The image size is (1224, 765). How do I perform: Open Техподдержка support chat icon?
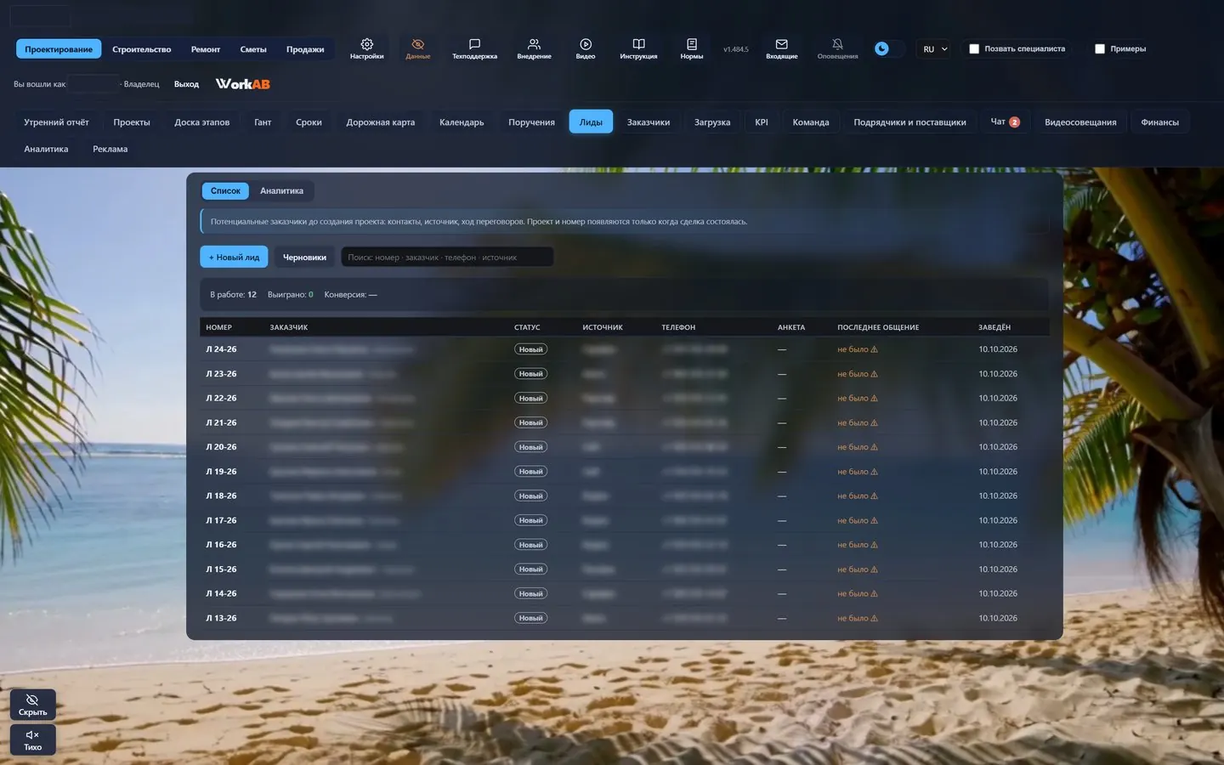point(474,48)
